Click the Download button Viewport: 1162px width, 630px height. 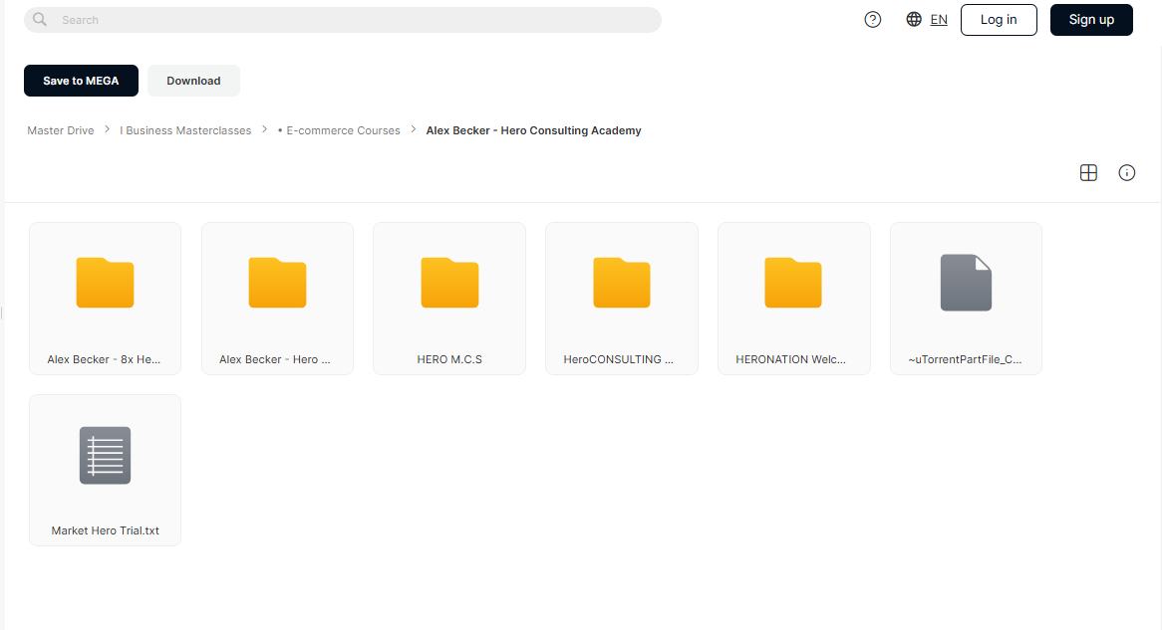point(193,81)
